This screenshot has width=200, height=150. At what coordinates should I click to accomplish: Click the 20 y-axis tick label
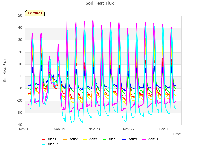(20, 52)
